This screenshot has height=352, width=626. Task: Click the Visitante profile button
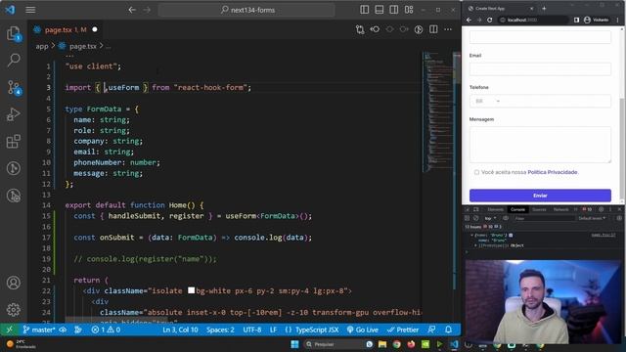597,20
